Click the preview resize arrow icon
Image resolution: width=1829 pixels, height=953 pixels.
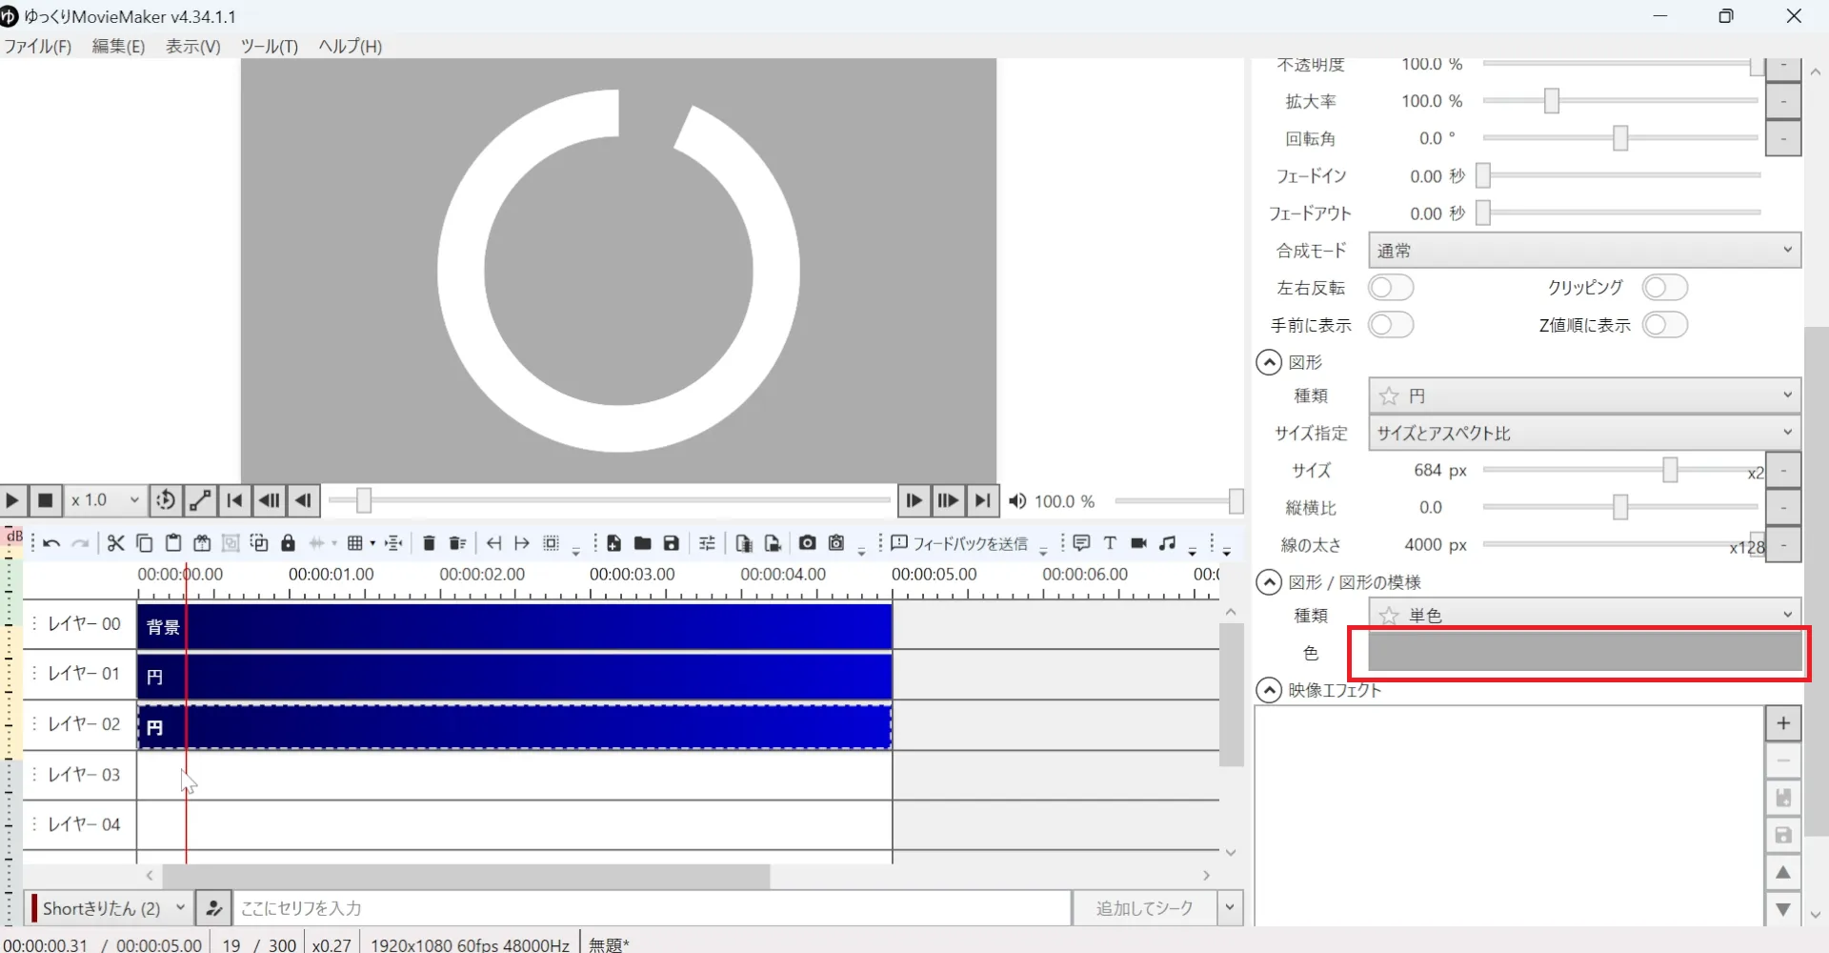coord(200,500)
